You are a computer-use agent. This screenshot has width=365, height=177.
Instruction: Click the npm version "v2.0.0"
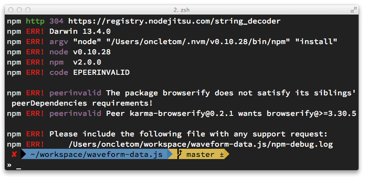tap(87, 62)
